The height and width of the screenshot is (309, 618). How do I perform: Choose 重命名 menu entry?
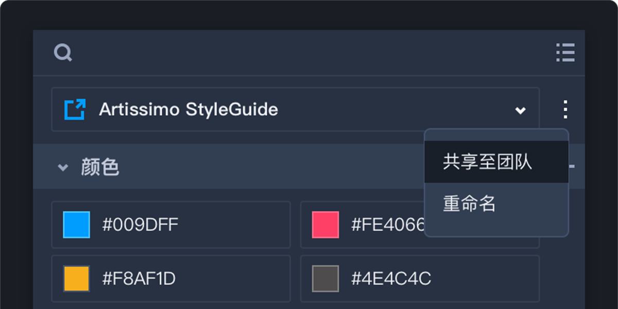[469, 204]
